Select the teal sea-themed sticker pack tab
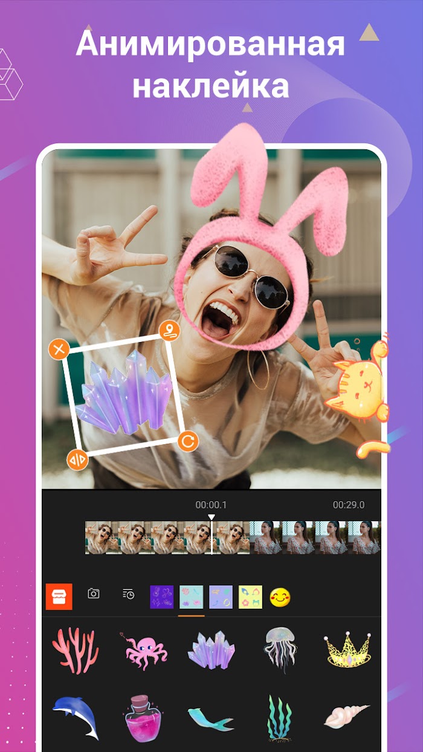Screen dimensions: 423x752 click(x=192, y=597)
